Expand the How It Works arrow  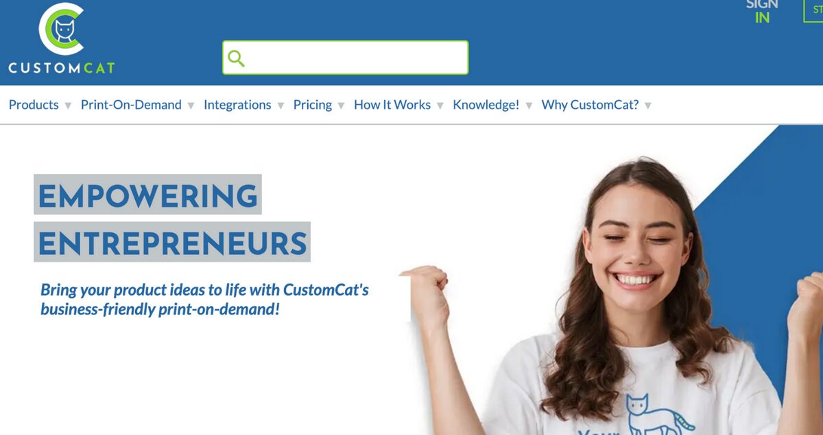tap(440, 105)
